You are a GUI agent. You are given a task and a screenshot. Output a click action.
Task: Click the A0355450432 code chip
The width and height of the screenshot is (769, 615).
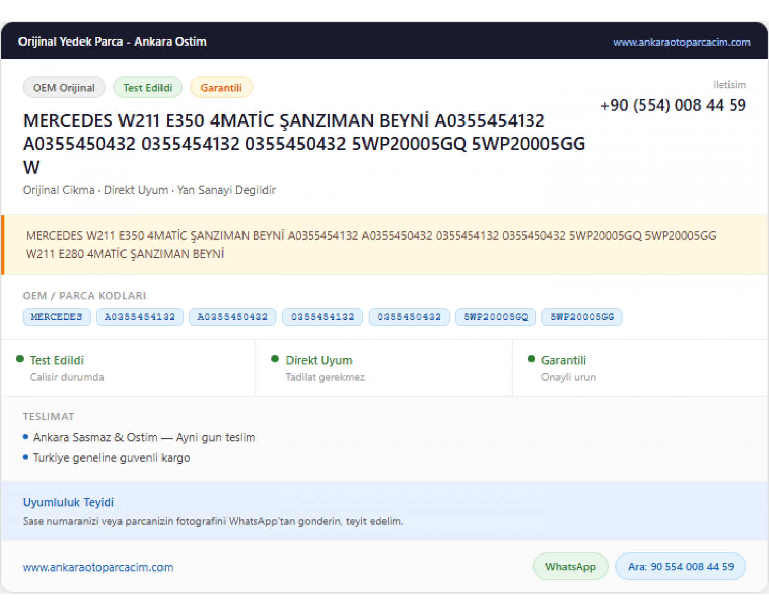tap(233, 317)
